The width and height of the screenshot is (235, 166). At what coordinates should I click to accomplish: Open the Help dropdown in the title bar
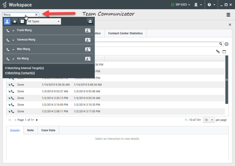[x=211, y=4]
